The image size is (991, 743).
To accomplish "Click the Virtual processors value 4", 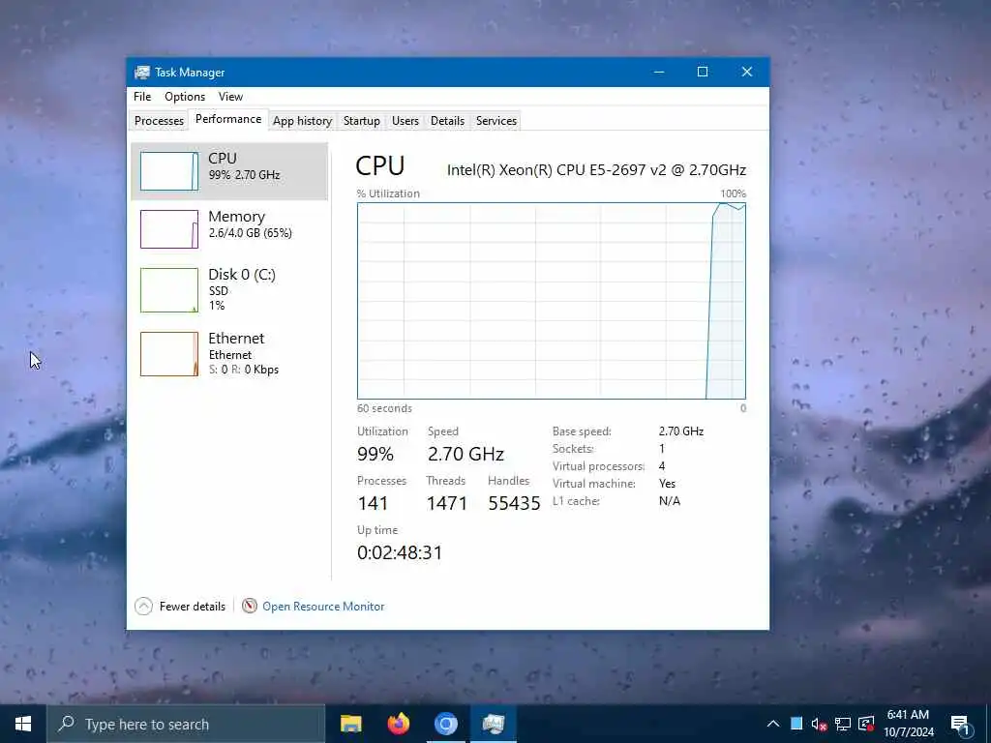I will (662, 465).
